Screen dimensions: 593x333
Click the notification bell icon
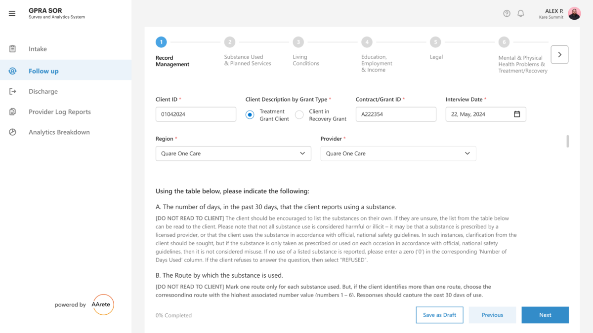click(x=520, y=13)
